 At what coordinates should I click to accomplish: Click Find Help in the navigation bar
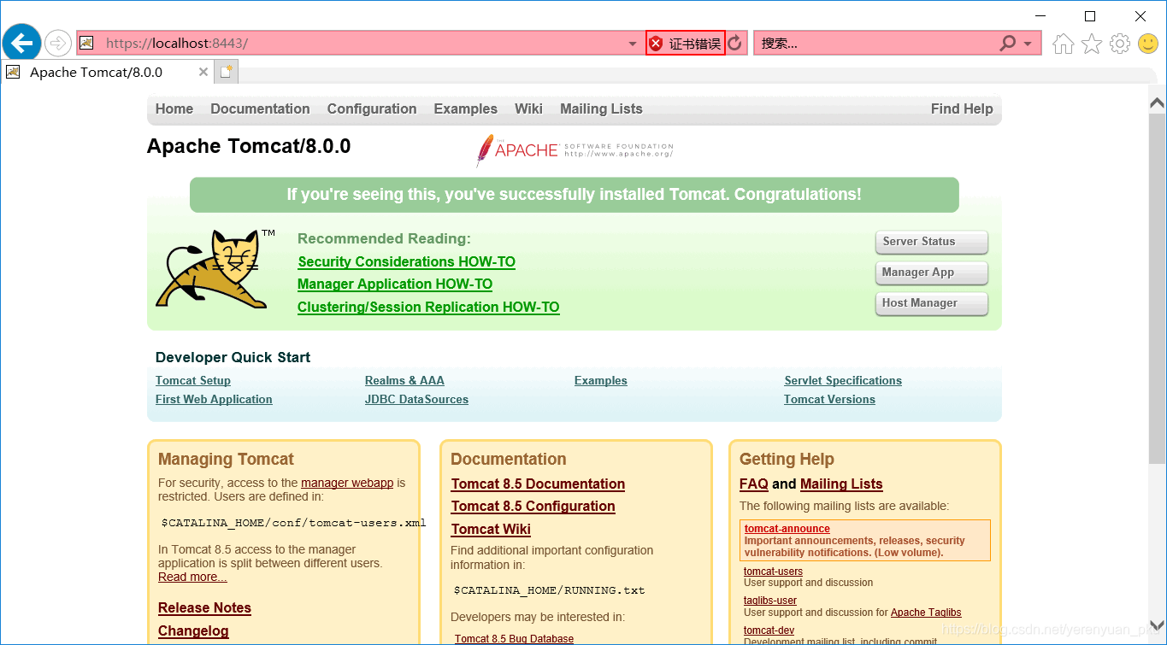tap(962, 108)
